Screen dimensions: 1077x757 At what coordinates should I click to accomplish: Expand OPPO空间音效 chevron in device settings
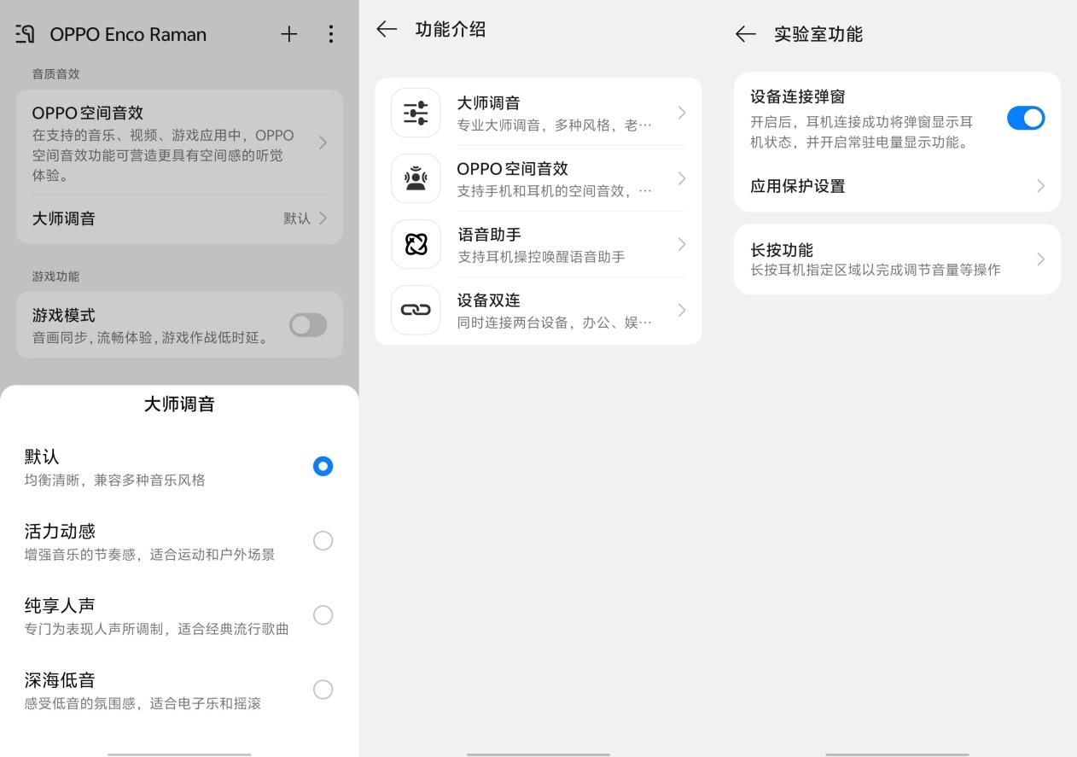(x=323, y=143)
